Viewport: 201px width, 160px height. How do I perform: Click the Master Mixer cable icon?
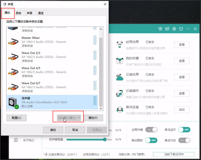(x=13, y=42)
